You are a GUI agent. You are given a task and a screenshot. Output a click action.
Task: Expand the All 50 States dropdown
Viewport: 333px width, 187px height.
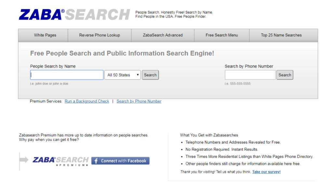click(123, 75)
